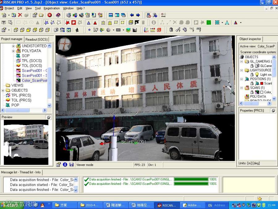
Task: Select TPL (PRCS) in the project tree
Action: pyautogui.click(x=21, y=95)
